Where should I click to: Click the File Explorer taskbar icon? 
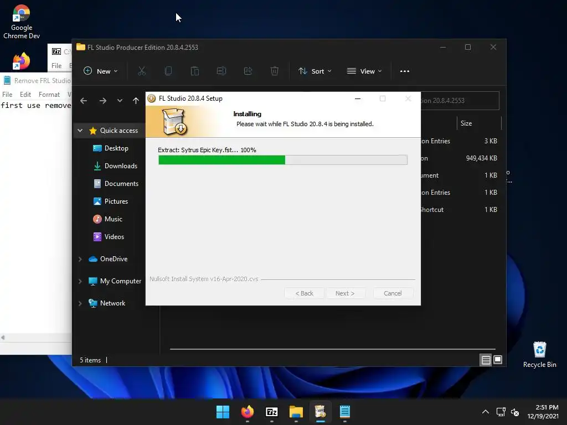click(296, 412)
